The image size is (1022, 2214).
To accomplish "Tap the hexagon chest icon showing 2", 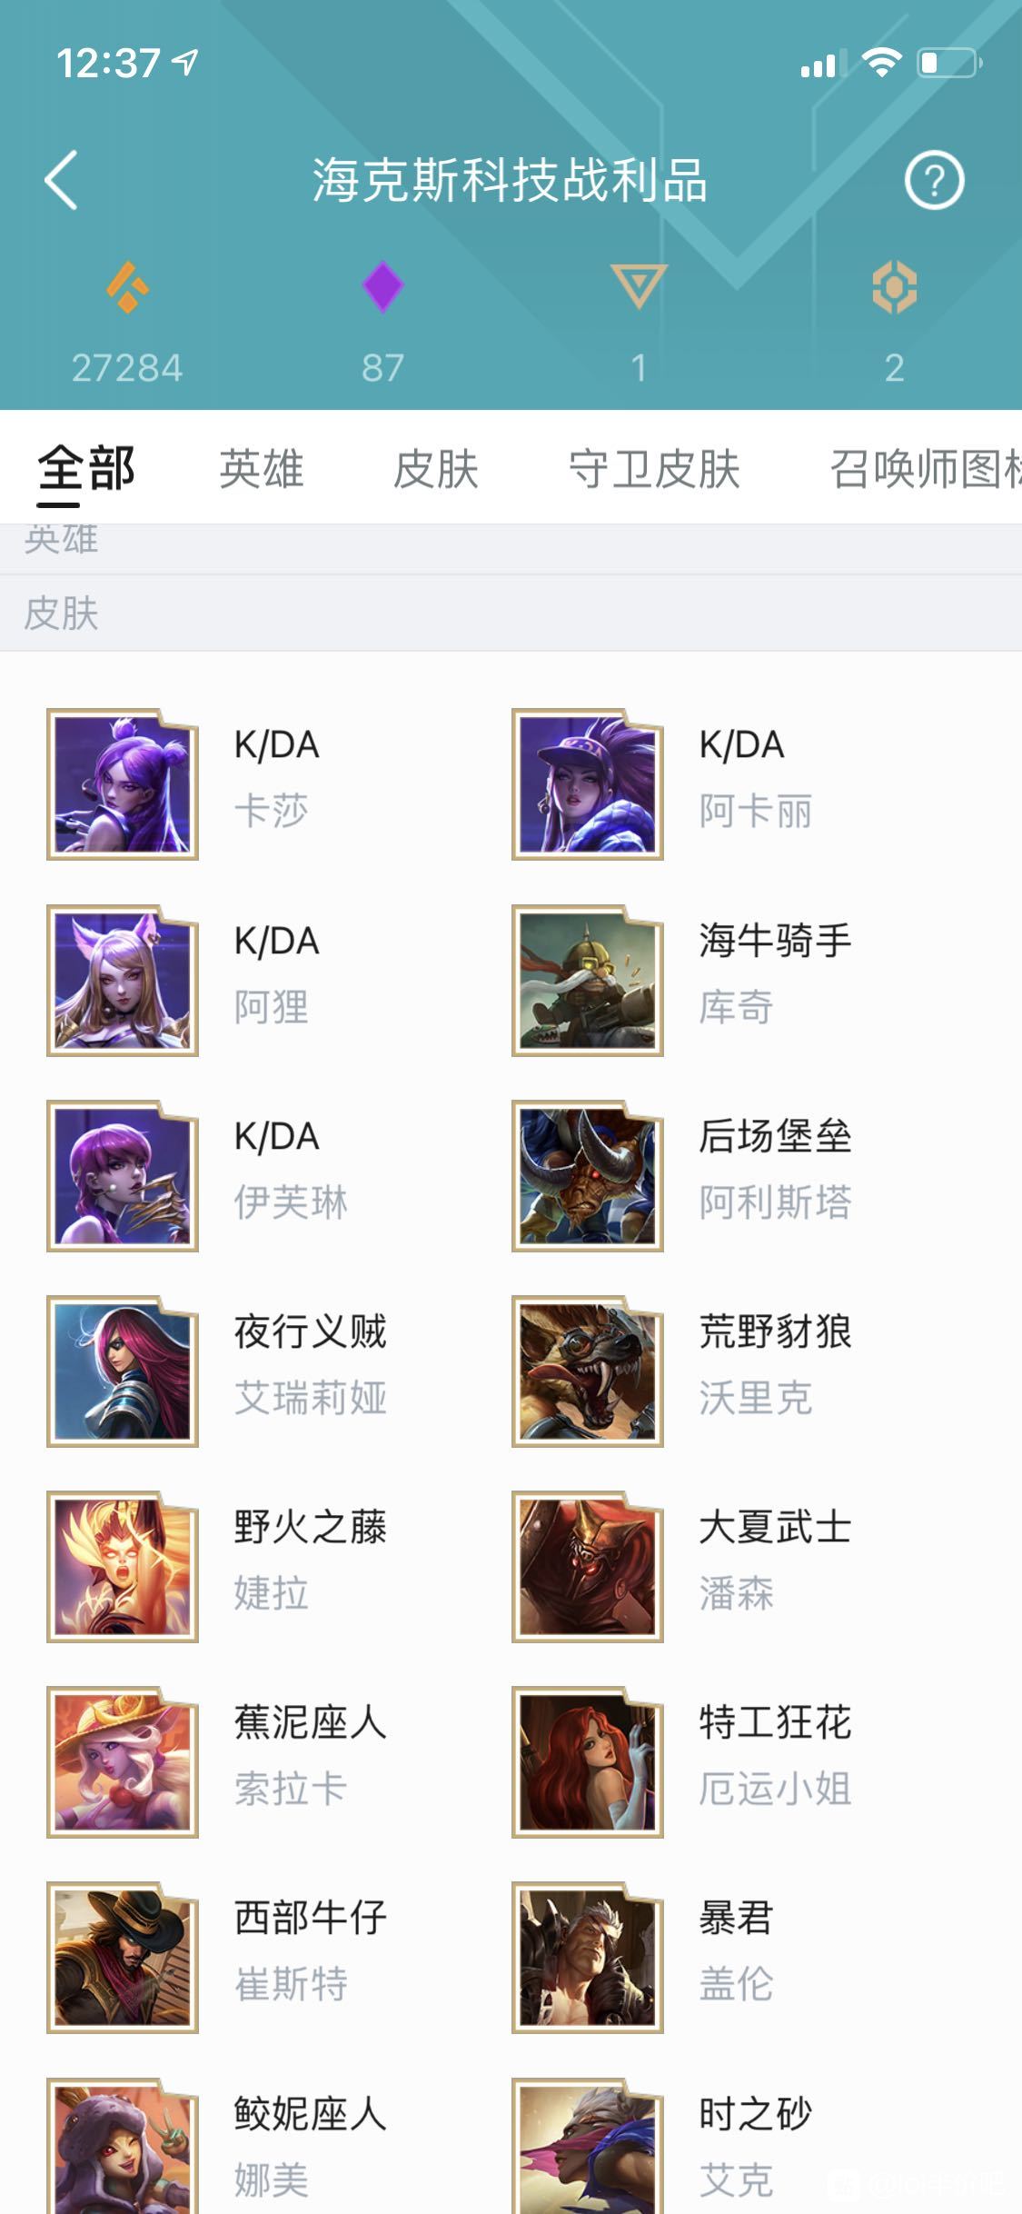I will click(895, 288).
